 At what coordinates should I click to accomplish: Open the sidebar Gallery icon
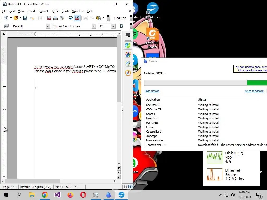tap(128, 64)
